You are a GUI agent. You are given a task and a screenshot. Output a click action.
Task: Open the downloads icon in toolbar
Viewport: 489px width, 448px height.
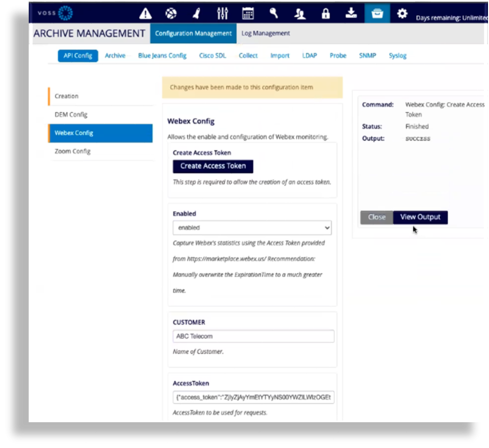point(351,14)
